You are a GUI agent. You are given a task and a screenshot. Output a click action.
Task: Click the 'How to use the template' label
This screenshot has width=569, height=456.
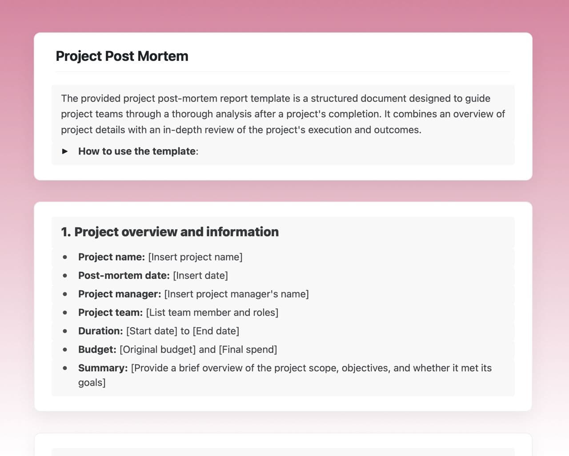click(x=137, y=151)
